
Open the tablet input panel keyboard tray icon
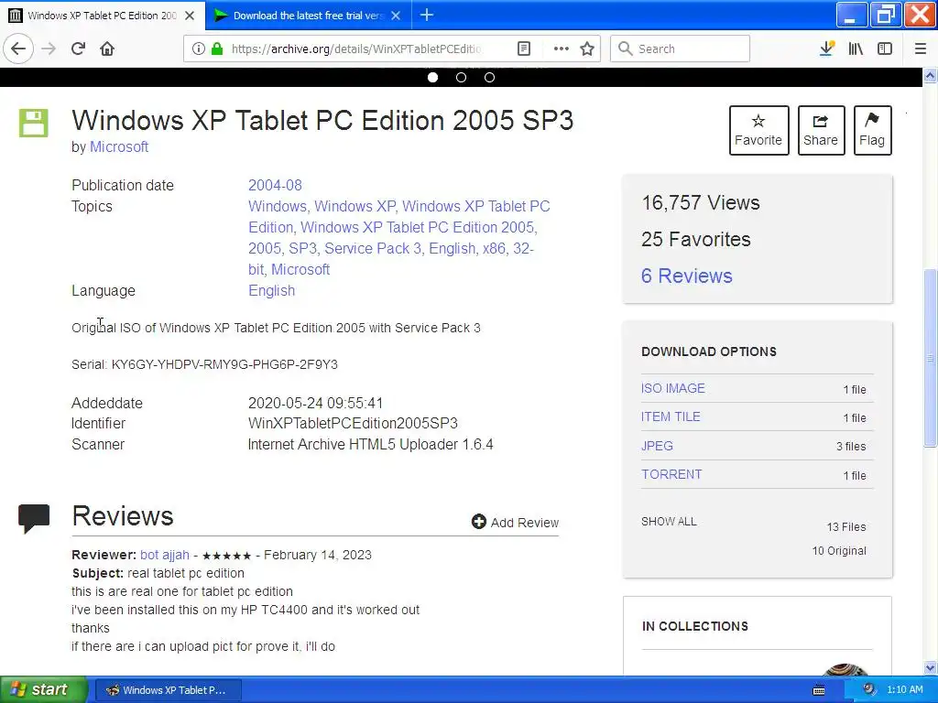click(819, 690)
